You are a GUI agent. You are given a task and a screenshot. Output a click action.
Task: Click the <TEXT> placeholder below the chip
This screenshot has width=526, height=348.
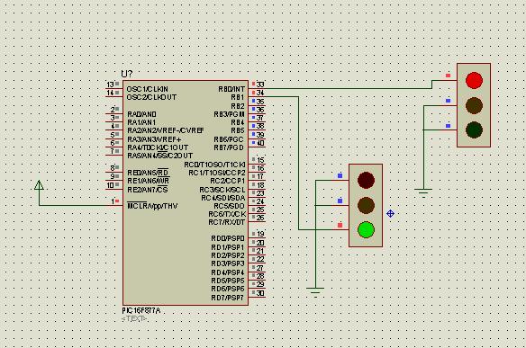click(134, 318)
